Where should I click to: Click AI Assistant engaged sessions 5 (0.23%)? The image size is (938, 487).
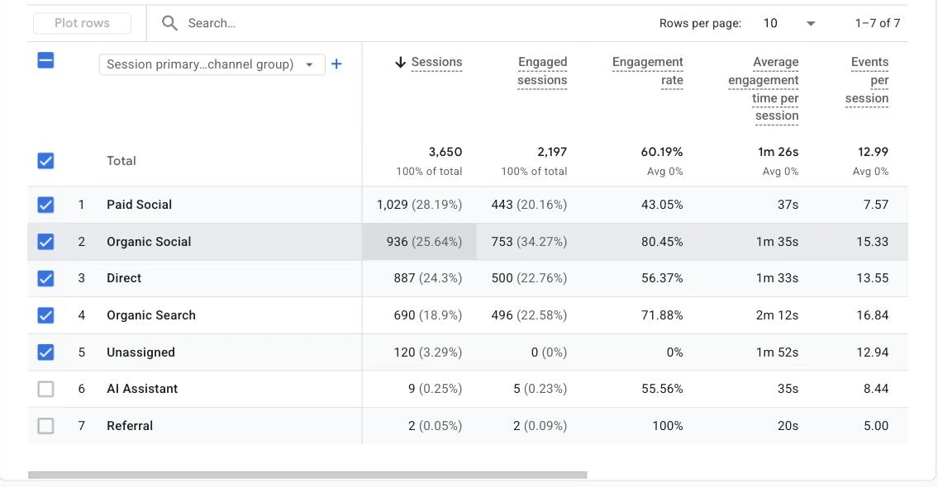point(540,389)
